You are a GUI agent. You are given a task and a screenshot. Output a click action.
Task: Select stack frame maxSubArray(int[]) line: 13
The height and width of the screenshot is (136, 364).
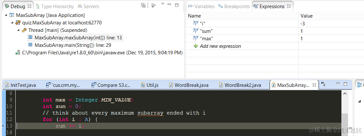pyautogui.click(x=78, y=37)
